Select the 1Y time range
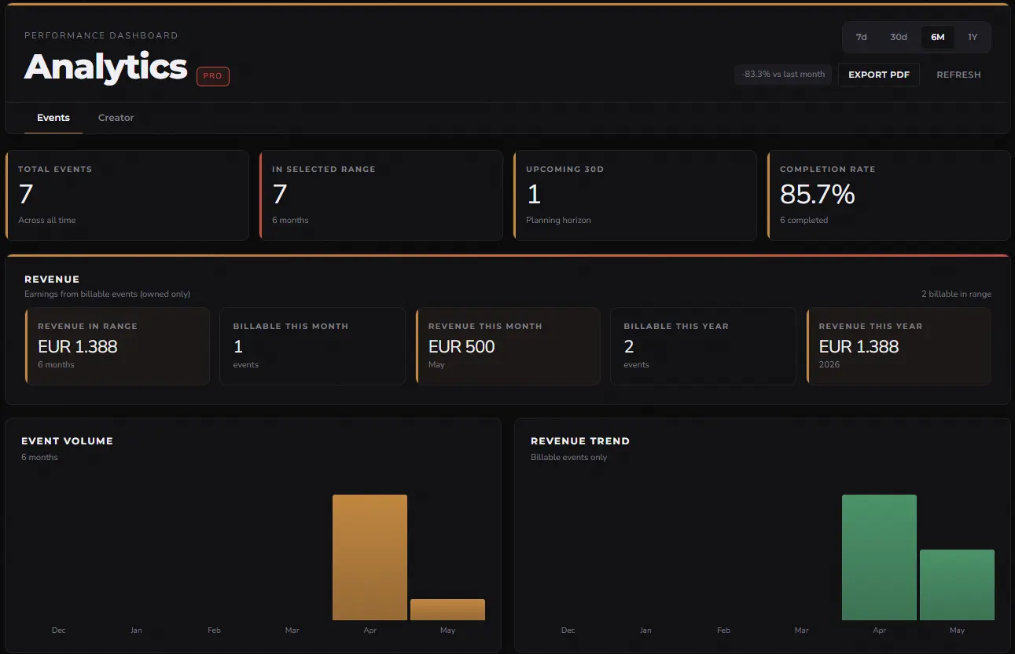Viewport: 1015px width, 654px height. click(973, 37)
